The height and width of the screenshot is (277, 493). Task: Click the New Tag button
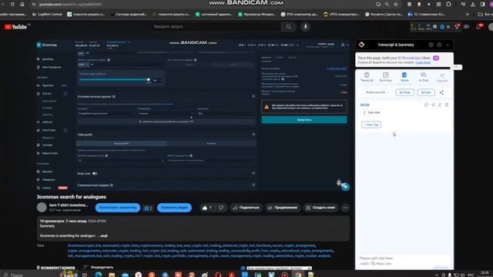point(371,125)
